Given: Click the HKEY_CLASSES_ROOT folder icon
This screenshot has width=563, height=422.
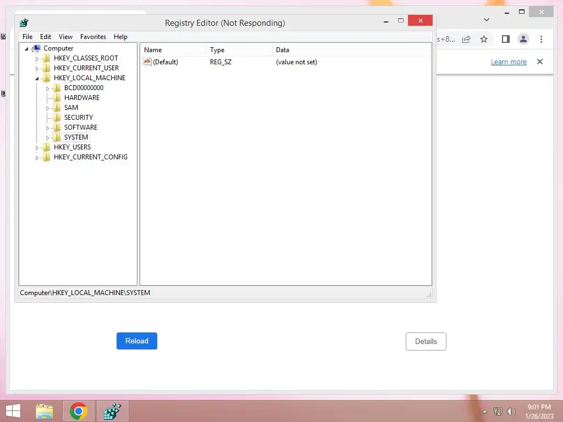Looking at the screenshot, I should pyautogui.click(x=46, y=58).
